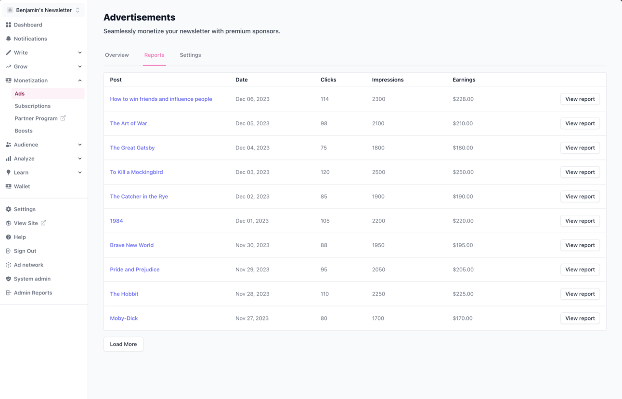The image size is (622, 399).
Task: Open the post 'The Art of War'
Action: 129,123
